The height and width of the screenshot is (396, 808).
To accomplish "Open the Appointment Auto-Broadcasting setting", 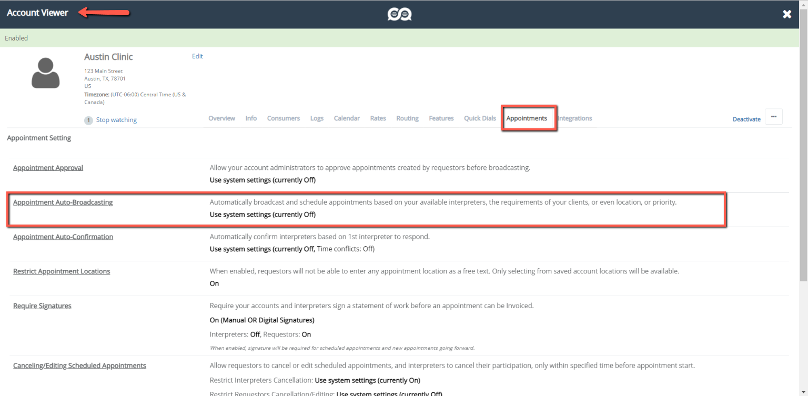I will point(63,202).
